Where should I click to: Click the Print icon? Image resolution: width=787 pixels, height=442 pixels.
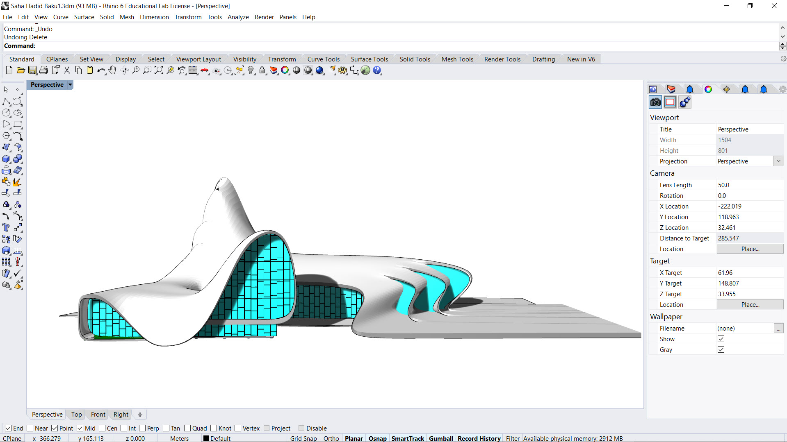tap(43, 70)
